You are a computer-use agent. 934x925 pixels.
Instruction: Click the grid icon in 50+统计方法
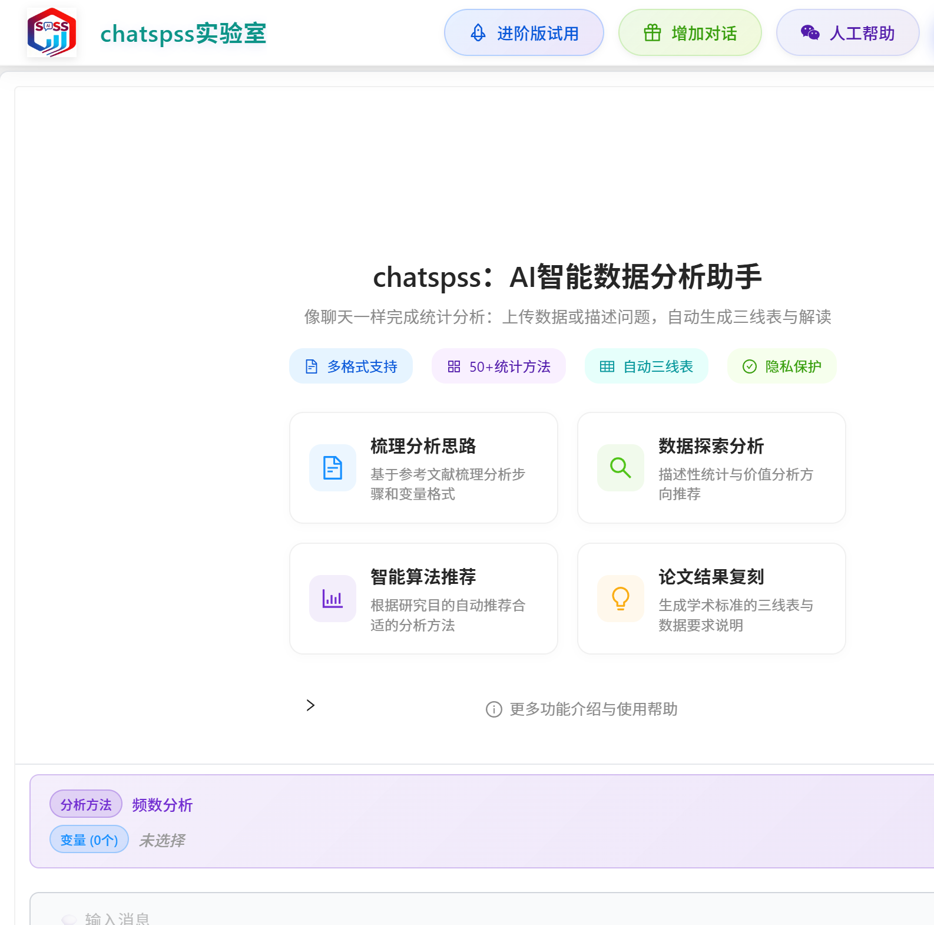tap(454, 366)
